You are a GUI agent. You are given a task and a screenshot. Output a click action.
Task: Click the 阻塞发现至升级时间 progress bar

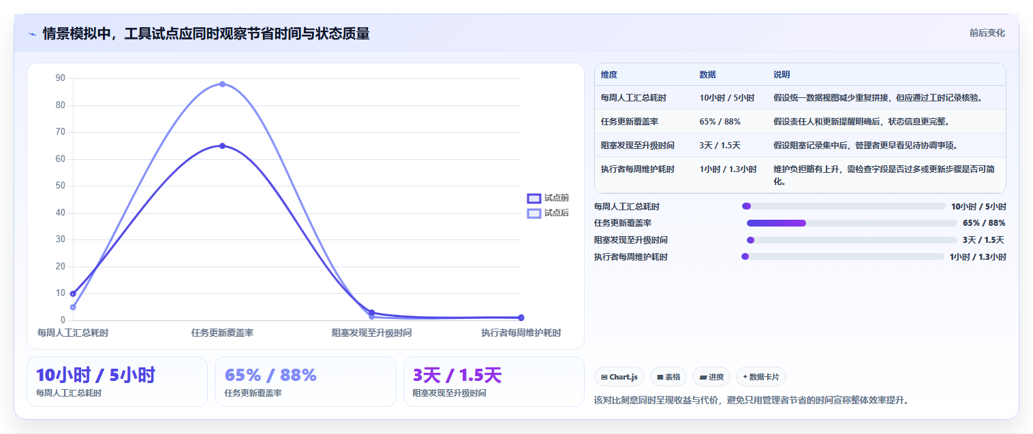852,240
